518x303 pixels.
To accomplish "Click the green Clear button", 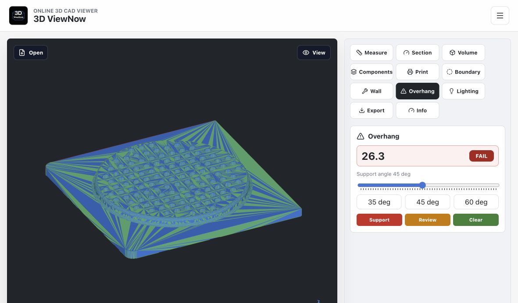I will pos(476,220).
